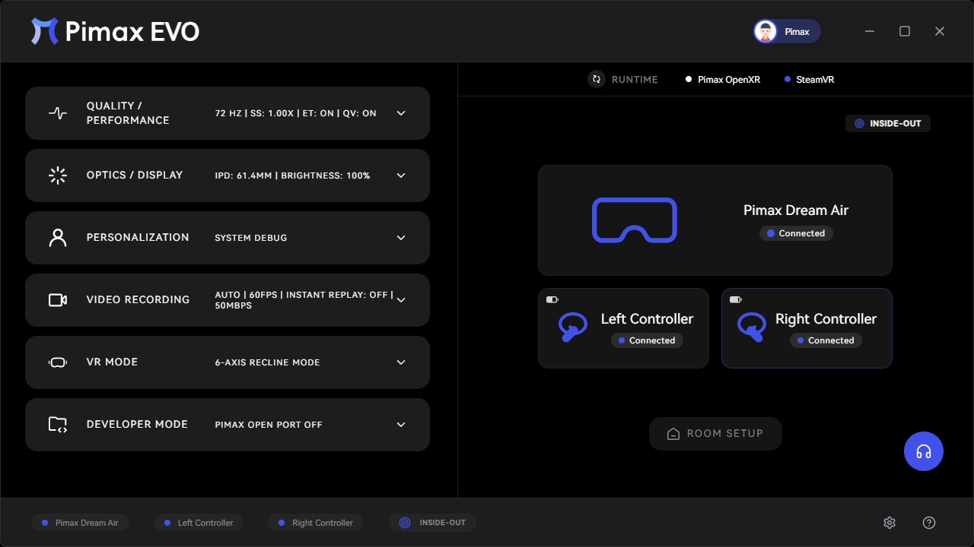Click the Optics / Display label
Image resolution: width=974 pixels, height=547 pixels.
(135, 175)
